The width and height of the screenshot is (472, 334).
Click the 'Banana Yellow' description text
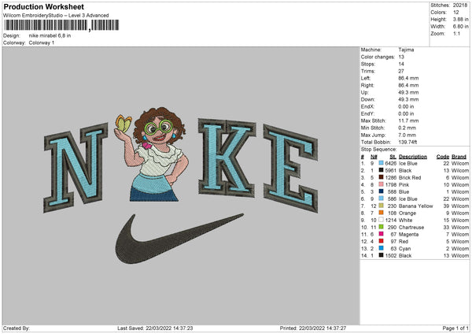[415, 206]
